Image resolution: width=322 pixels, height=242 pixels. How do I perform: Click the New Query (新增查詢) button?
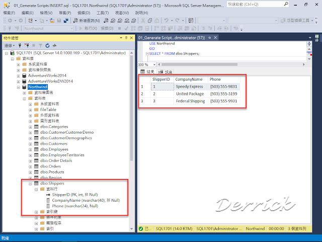[x=87, y=21]
